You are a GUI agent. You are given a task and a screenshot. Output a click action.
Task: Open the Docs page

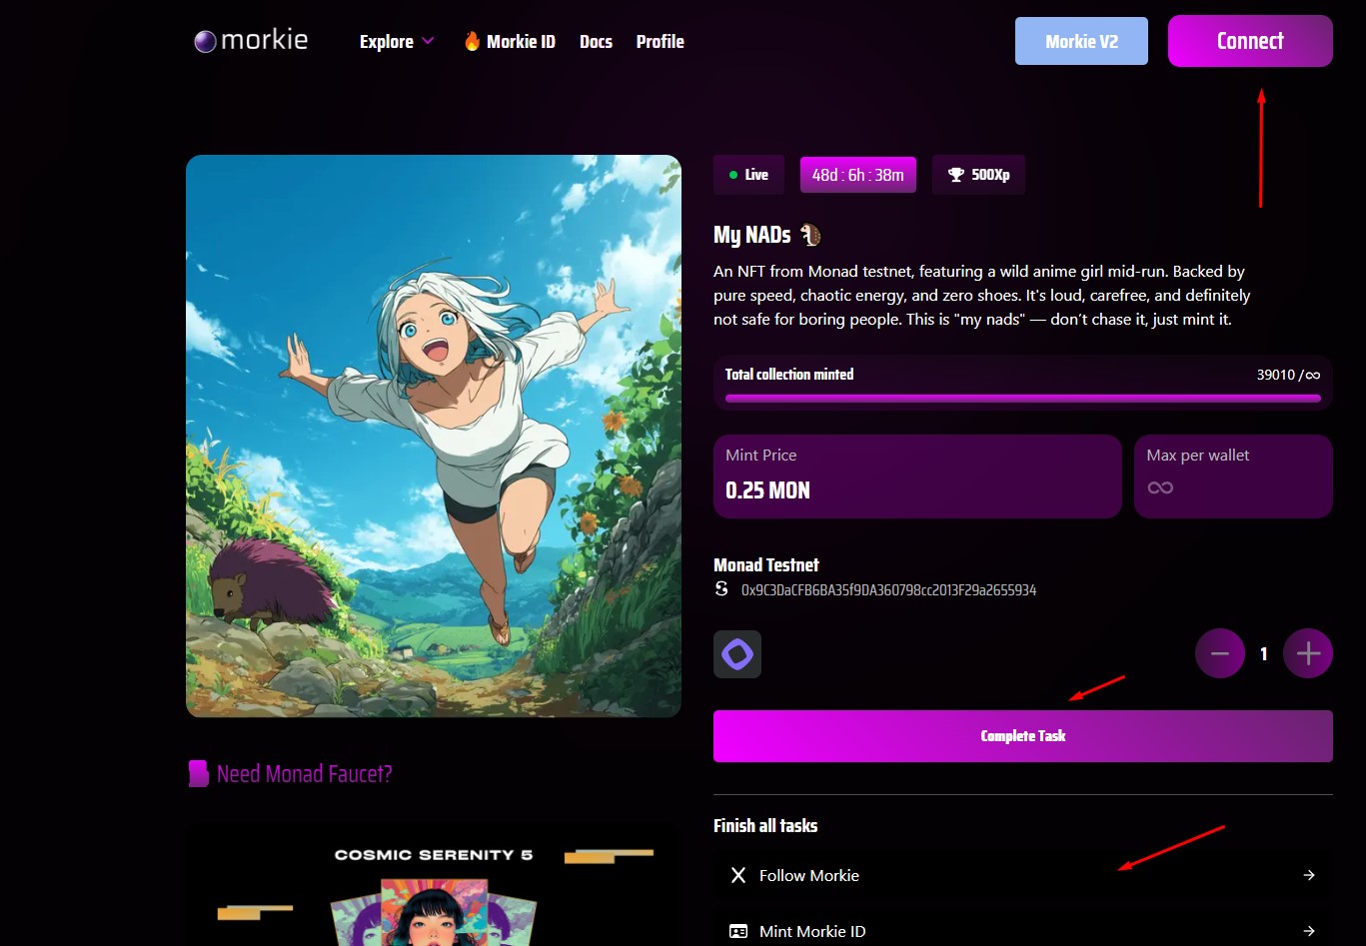(596, 41)
